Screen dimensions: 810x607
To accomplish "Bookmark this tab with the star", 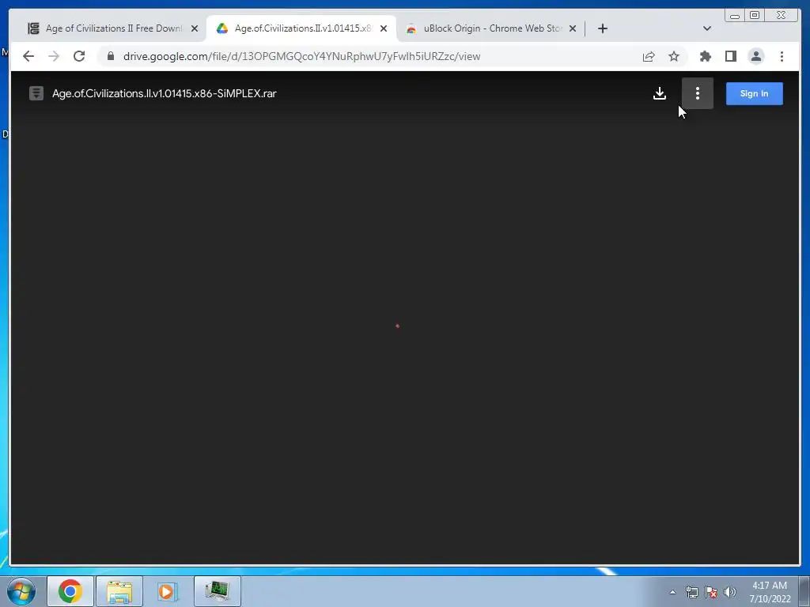I will click(x=674, y=56).
